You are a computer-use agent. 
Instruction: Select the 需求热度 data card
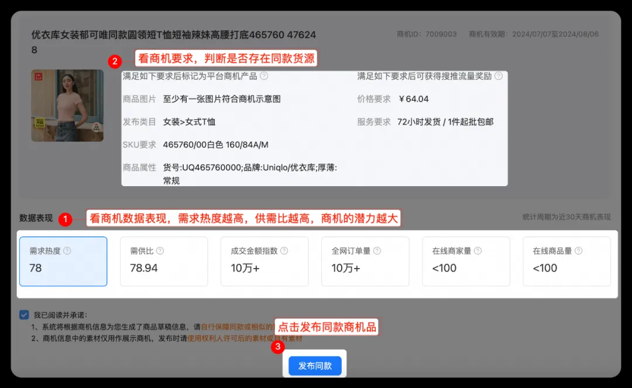tap(63, 261)
